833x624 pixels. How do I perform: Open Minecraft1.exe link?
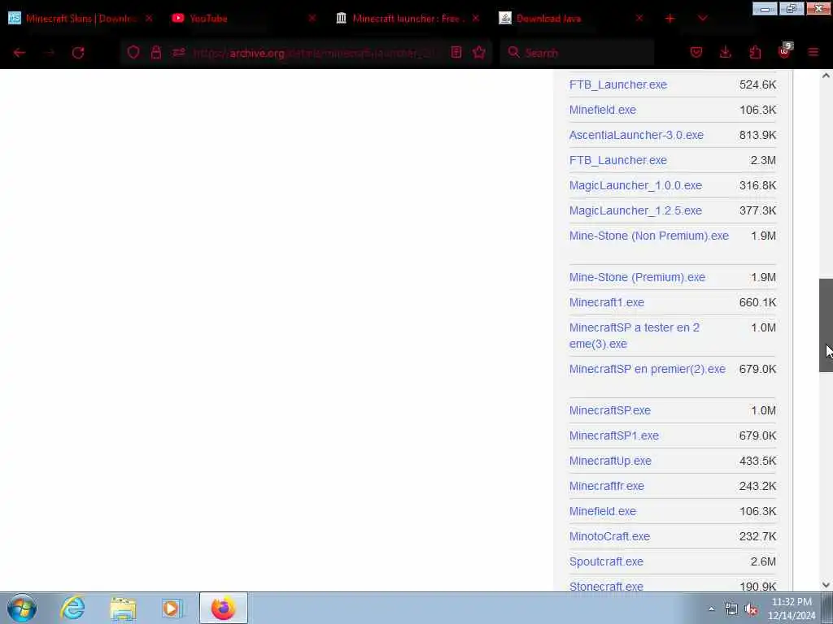606,302
